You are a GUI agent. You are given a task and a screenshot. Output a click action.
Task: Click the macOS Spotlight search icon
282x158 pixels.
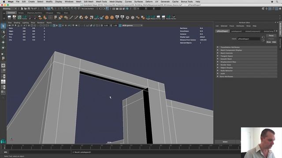click(x=277, y=2)
